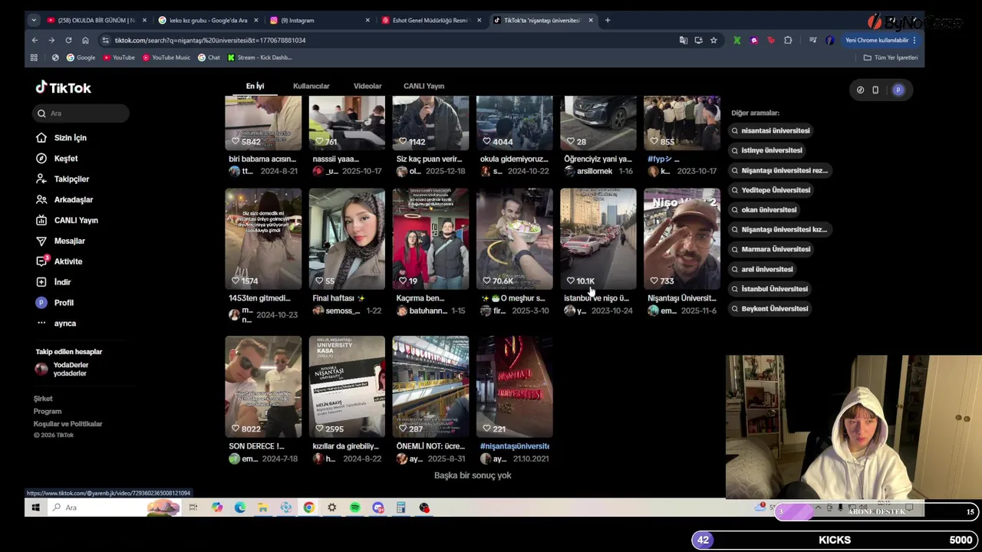Open YouTube Music bookmark
Screen dimensions: 982x552
(x=166, y=58)
